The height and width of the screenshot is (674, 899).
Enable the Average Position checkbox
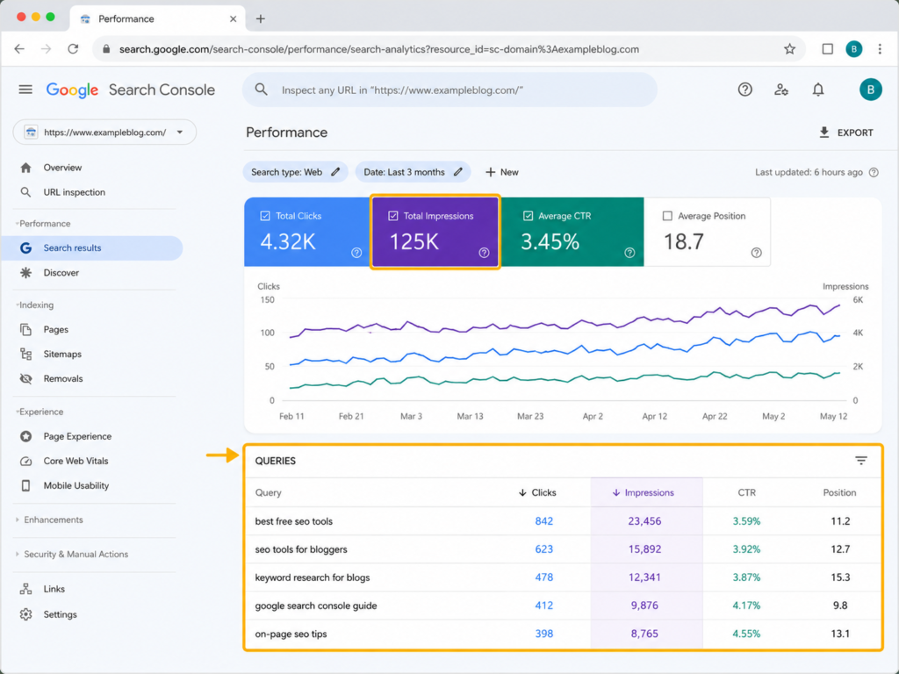click(x=667, y=216)
